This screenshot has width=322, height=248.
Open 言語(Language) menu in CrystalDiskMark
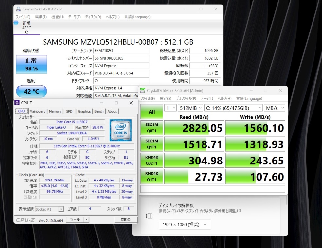coord(249,99)
